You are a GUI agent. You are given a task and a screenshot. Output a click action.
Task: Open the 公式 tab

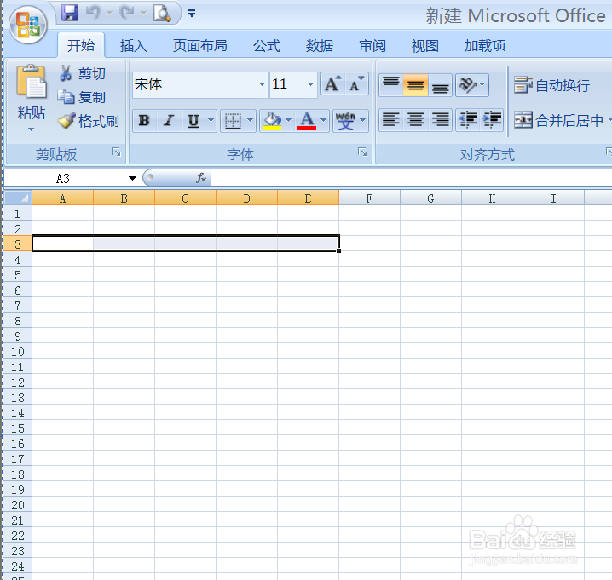click(267, 46)
